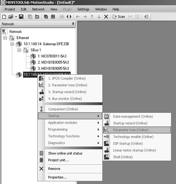This screenshot has width=176, height=184.
Task: Choose 4. Bus monitor (Online)
Action: 65,99
